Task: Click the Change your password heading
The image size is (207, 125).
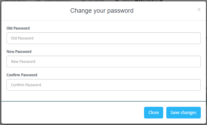Action: click(102, 11)
